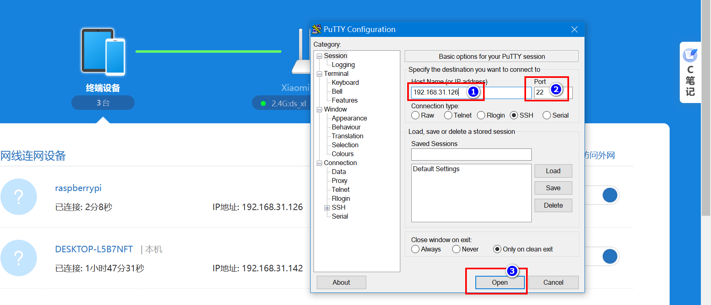Open the Features category
The height and width of the screenshot is (305, 711).
pyautogui.click(x=345, y=100)
